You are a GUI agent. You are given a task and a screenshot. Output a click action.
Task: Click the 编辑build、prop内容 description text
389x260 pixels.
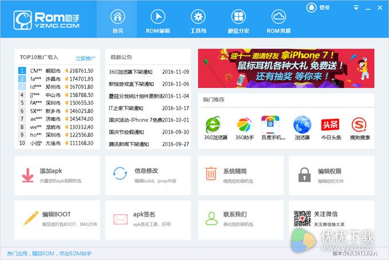coord(155,181)
